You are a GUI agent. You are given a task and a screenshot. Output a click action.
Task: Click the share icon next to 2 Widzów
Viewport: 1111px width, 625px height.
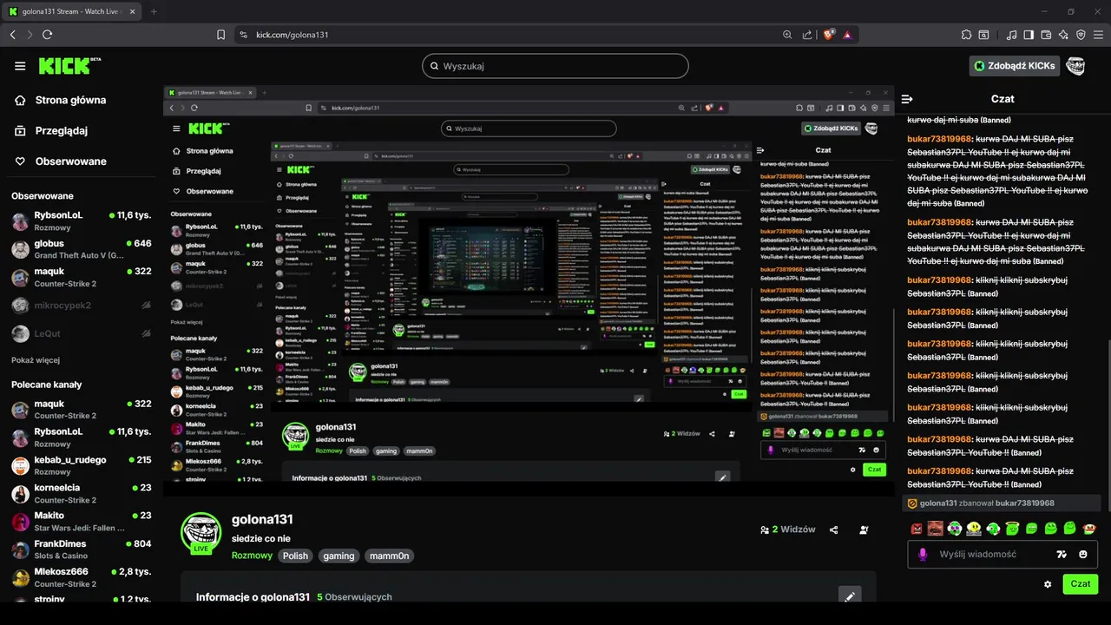(834, 530)
